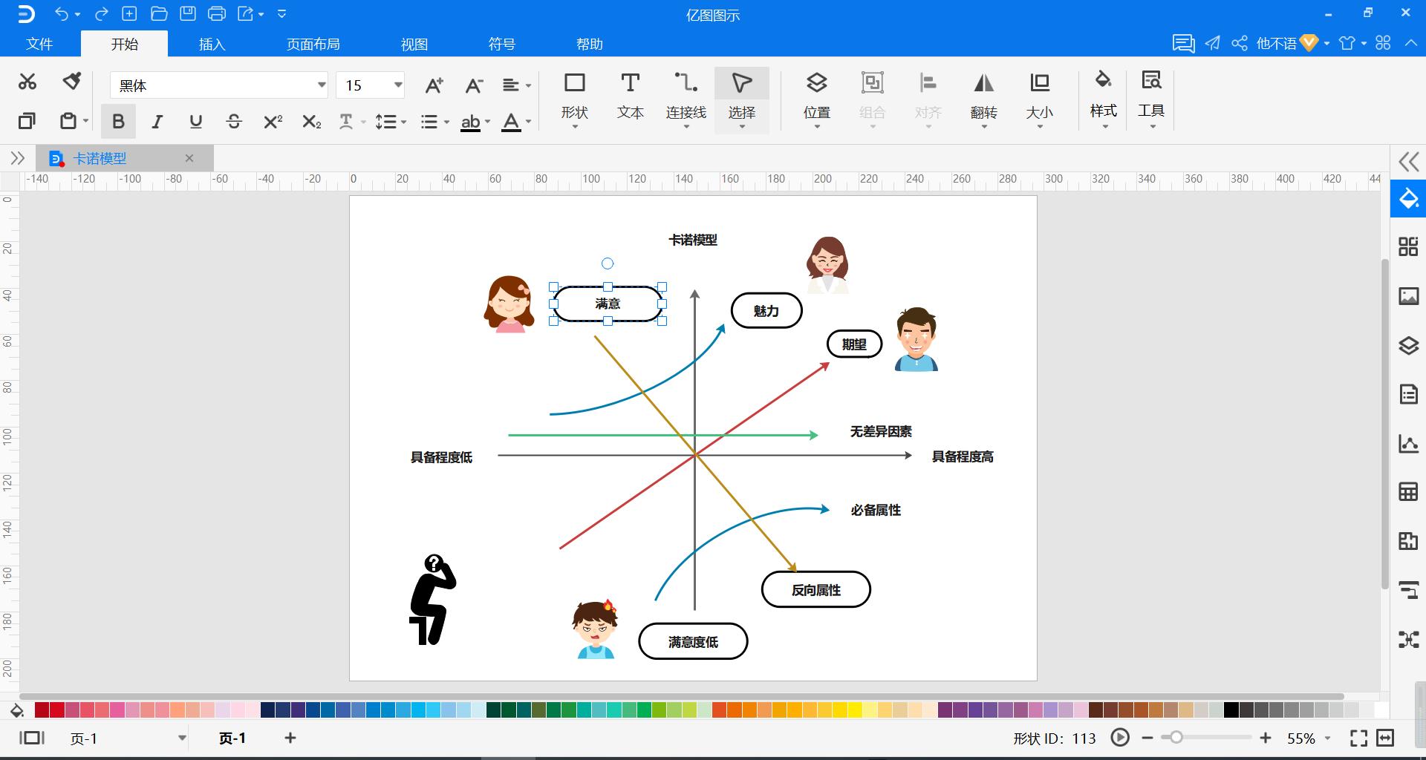The image size is (1426, 760).
Task: Toggle underline formatting
Action: point(195,122)
